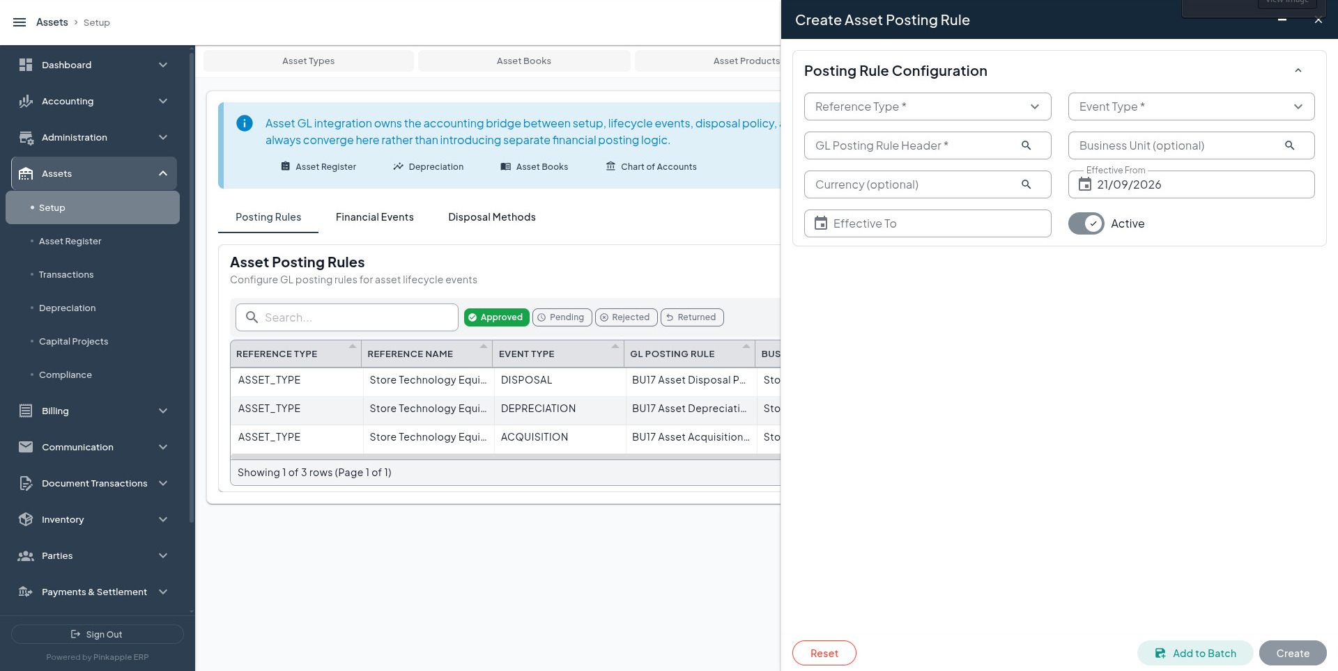Image resolution: width=1338 pixels, height=671 pixels.
Task: Click the Dashboard grid icon in the sidebar
Action: (x=26, y=65)
